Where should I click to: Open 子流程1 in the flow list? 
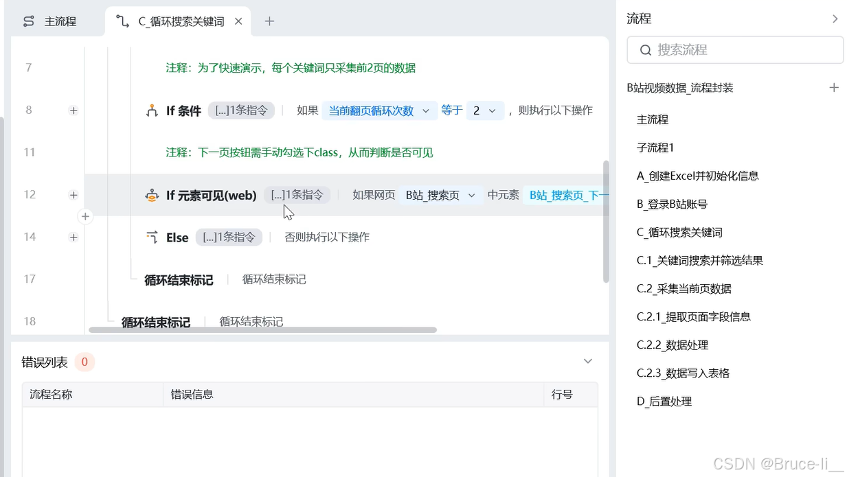click(655, 148)
